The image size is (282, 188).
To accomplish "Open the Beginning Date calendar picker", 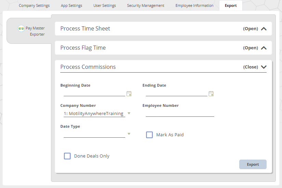I will 129,93.
